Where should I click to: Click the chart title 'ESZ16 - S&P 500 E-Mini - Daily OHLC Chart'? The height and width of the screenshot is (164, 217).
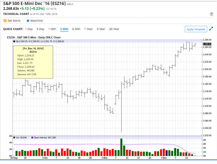click(34, 37)
